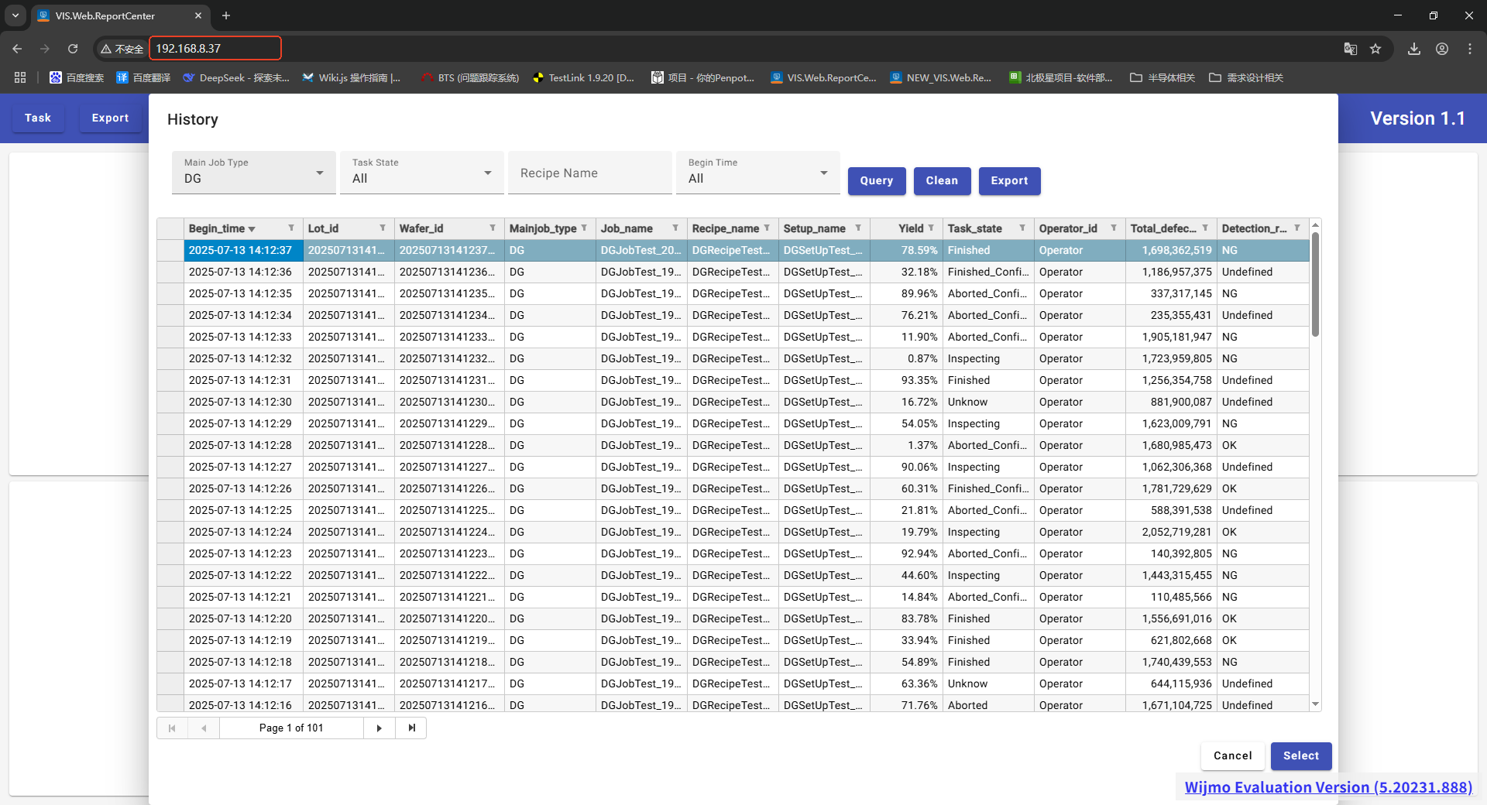This screenshot has height=805, width=1487.
Task: Click the filter icon on Begin_time column
Action: [291, 228]
